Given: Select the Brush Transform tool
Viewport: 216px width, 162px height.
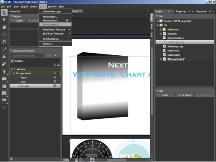Looking at the screenshot, I should (x=4, y=64).
